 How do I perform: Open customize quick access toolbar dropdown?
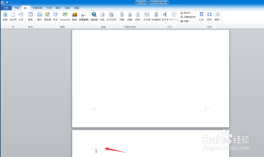coord(21,3)
